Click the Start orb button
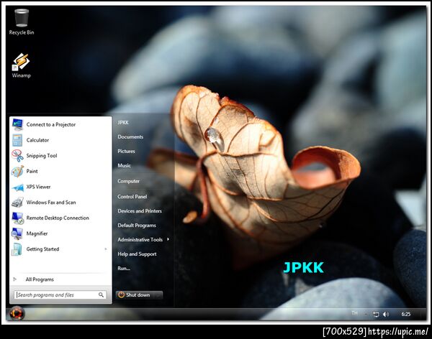This screenshot has width=432, height=339. [17, 313]
